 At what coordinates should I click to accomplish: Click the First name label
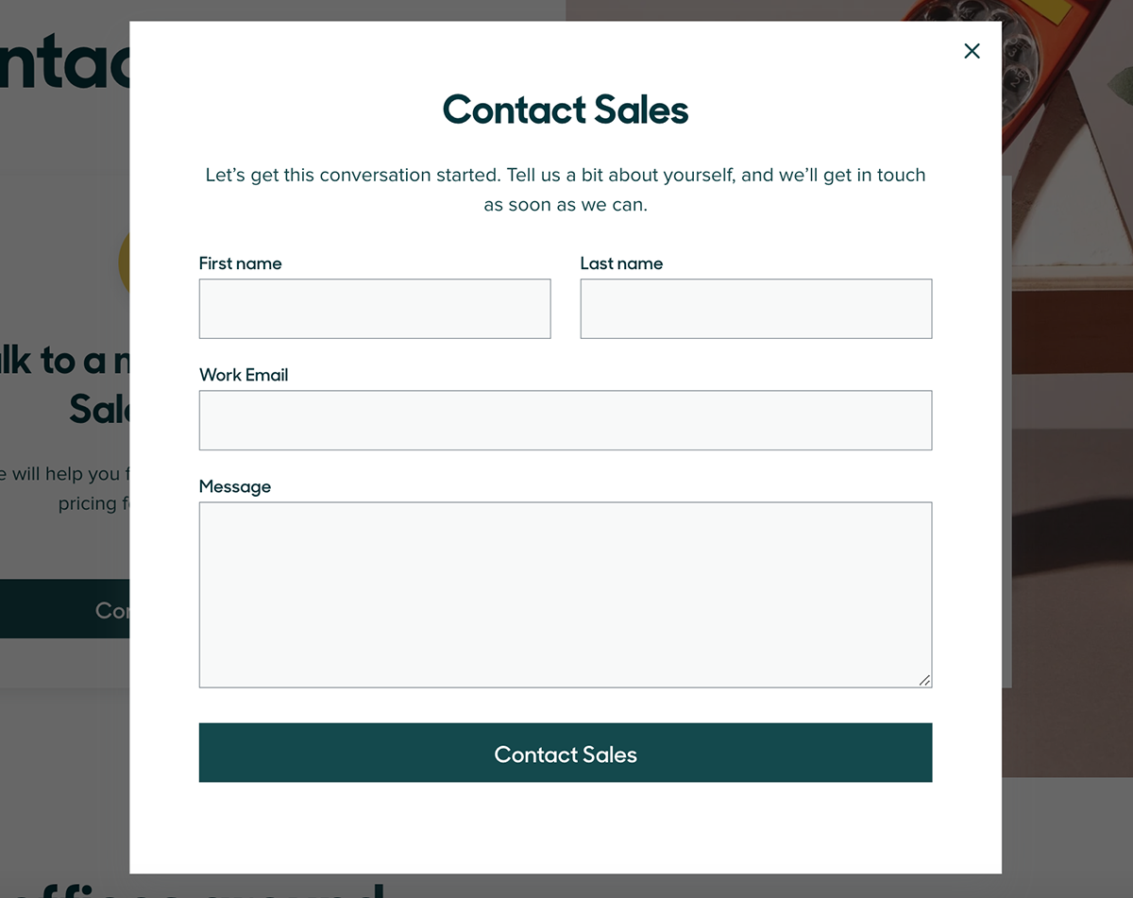[x=240, y=263]
